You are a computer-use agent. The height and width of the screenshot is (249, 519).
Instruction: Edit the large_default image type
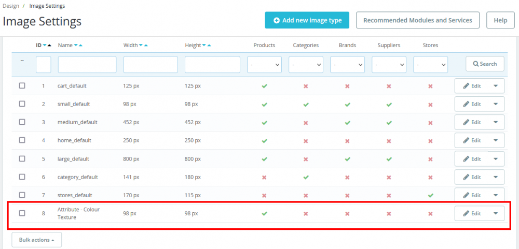pyautogui.click(x=472, y=159)
